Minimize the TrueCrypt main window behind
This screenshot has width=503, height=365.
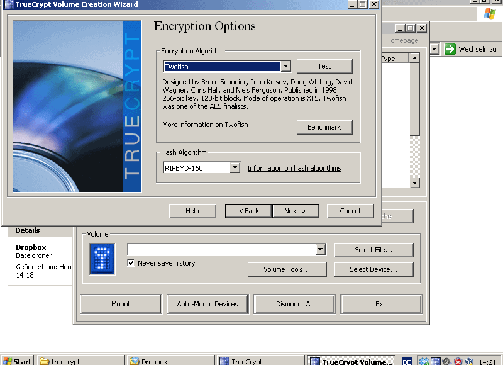tap(400, 28)
